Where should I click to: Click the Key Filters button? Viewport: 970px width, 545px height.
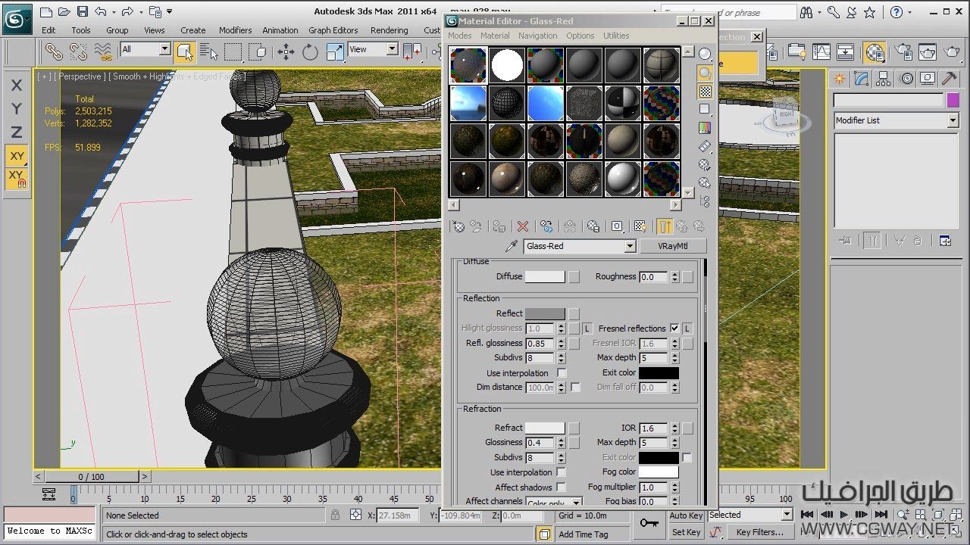coord(759,532)
